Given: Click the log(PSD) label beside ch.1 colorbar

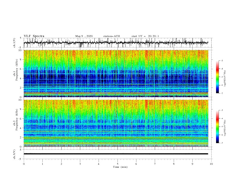Looking at the screenshot, I should (225, 78).
